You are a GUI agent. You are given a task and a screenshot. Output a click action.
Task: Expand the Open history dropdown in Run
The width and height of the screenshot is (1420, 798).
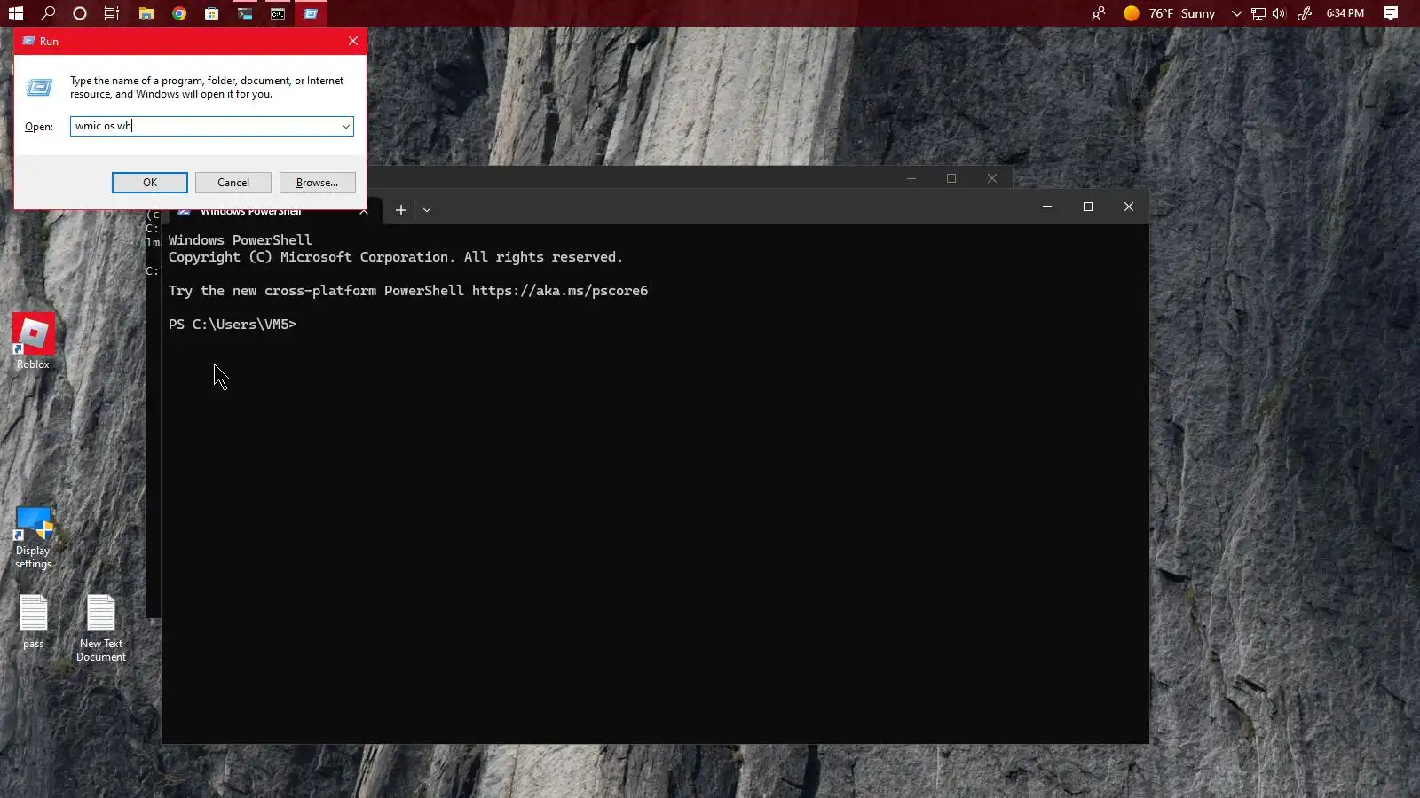(346, 126)
